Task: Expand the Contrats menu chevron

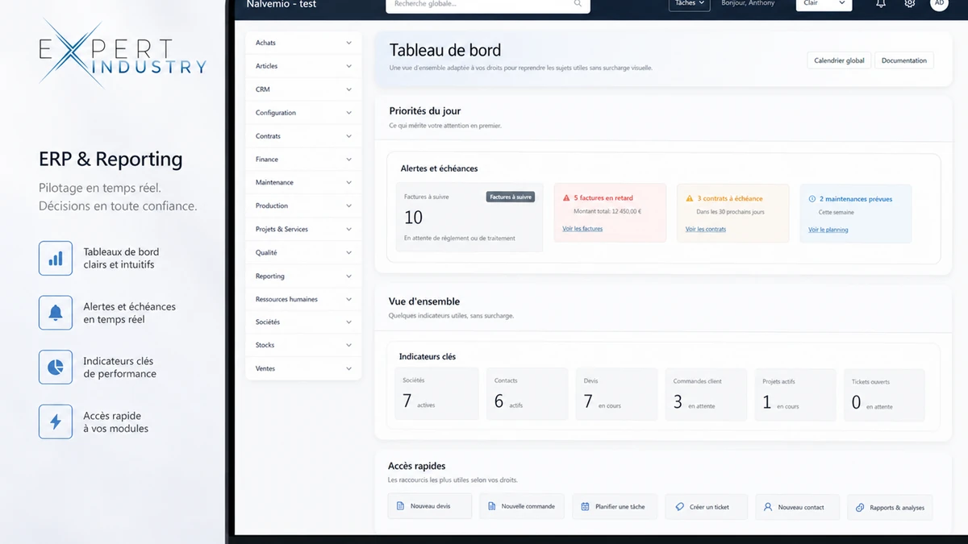Action: (348, 136)
